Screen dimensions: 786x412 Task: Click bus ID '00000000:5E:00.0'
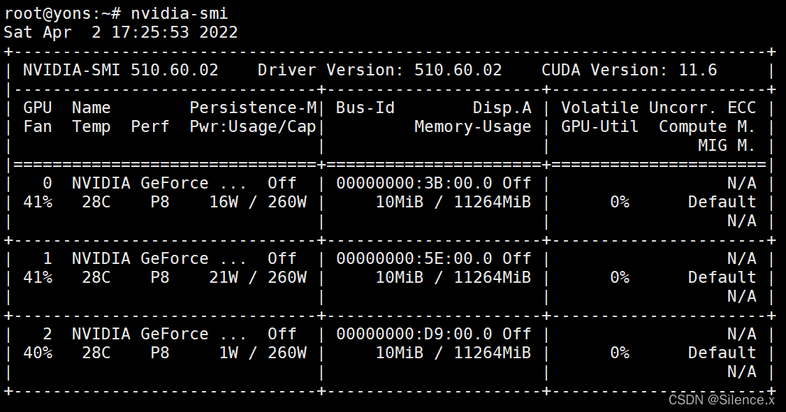414,258
